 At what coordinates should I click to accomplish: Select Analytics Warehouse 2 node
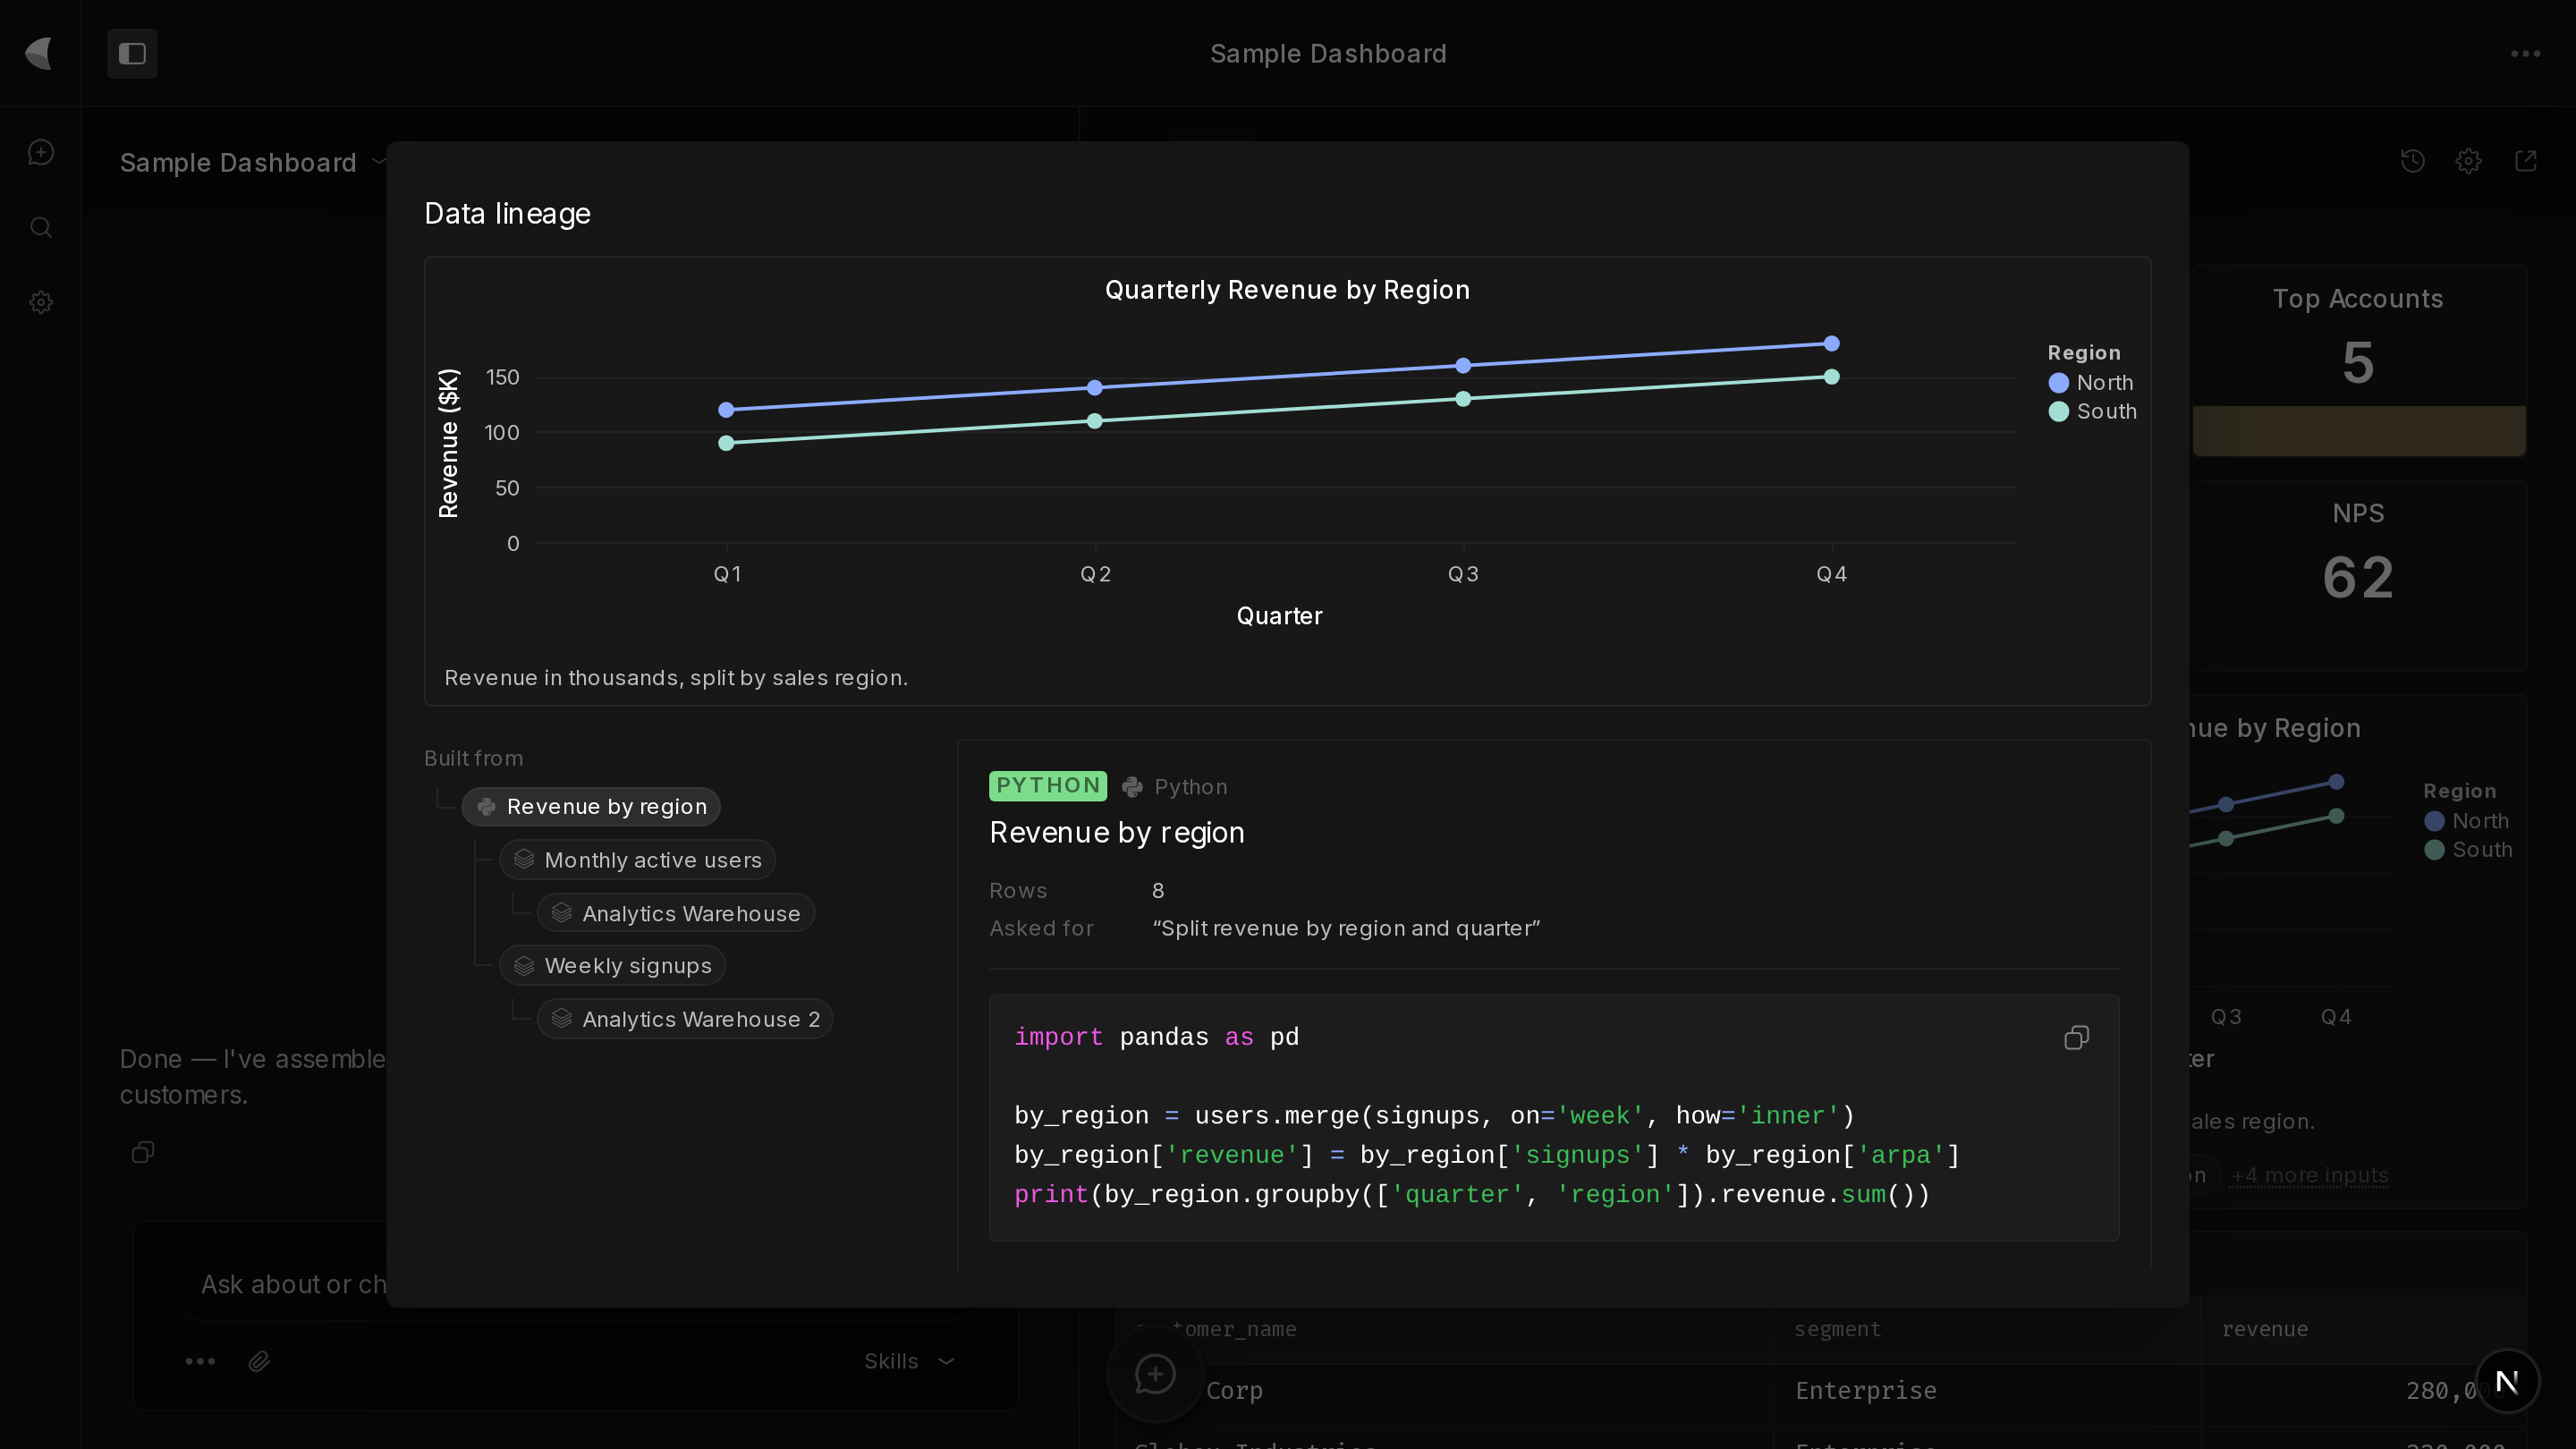pyautogui.click(x=685, y=1019)
